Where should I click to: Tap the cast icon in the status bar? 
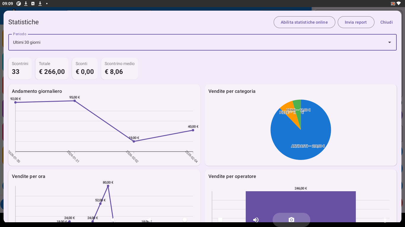pyautogui.click(x=393, y=4)
